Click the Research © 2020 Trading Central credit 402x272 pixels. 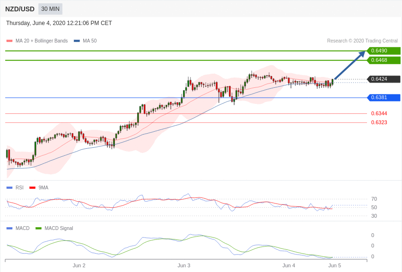362,41
